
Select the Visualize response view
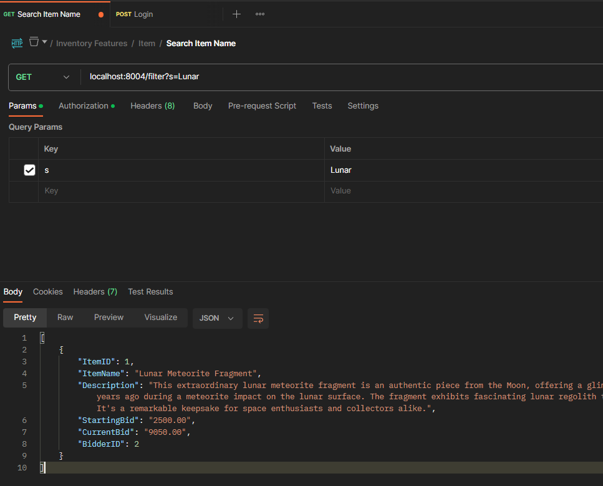(x=161, y=317)
